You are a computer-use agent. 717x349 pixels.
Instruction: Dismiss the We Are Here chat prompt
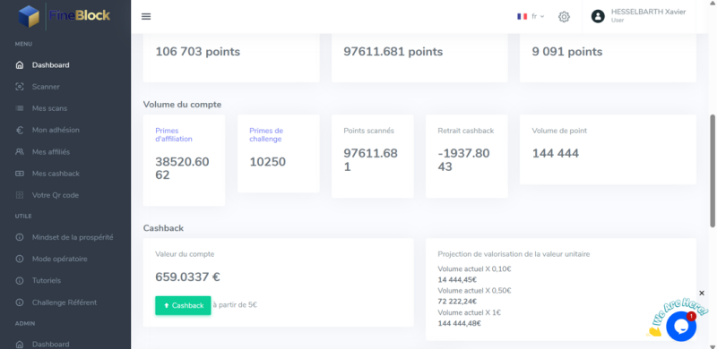(x=702, y=293)
